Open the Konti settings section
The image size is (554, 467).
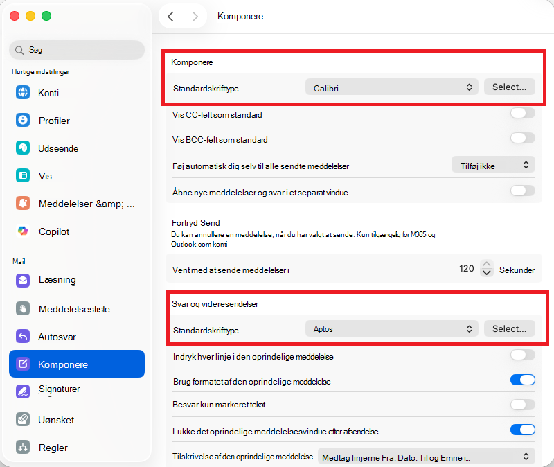point(77,93)
